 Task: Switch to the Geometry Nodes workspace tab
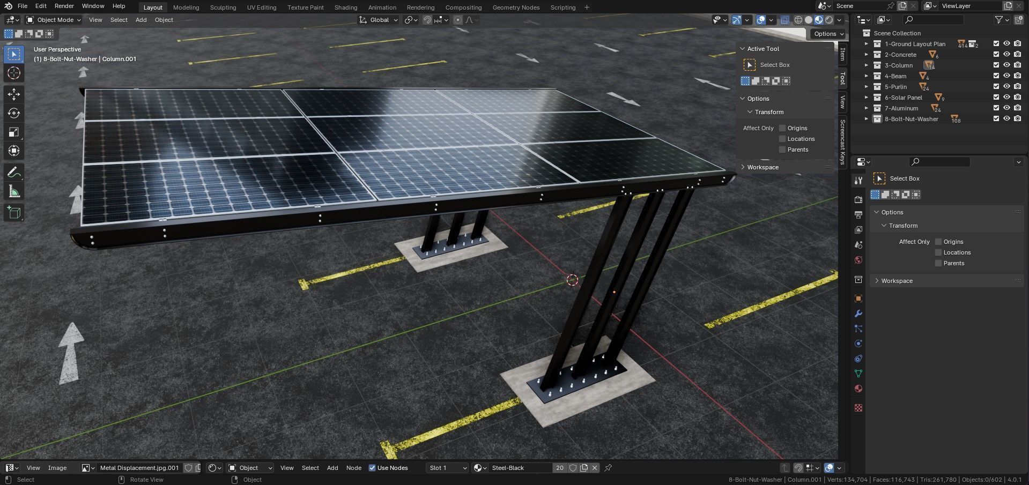(516, 8)
